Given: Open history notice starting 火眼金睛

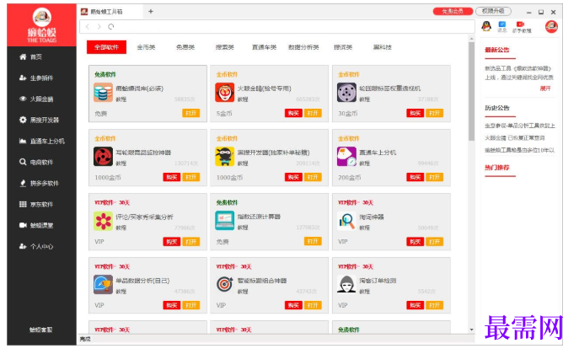Looking at the screenshot, I should [x=514, y=137].
